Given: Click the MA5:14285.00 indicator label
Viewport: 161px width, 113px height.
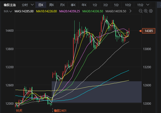Looking at the screenshot, I should 24,11.
